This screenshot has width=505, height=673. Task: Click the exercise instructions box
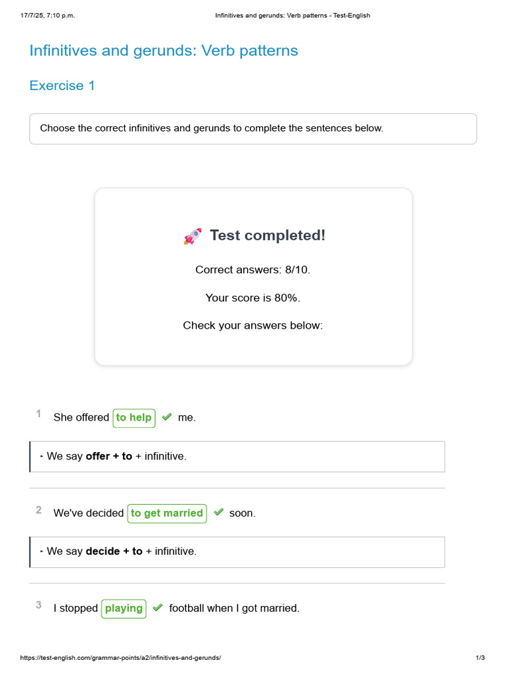(x=253, y=128)
